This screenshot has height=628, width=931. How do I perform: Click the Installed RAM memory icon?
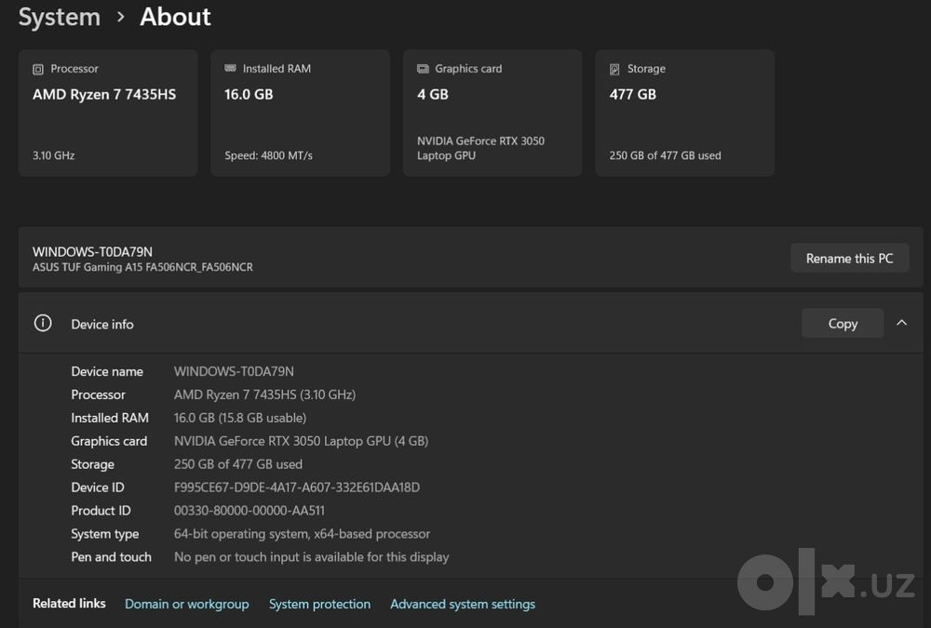point(230,68)
